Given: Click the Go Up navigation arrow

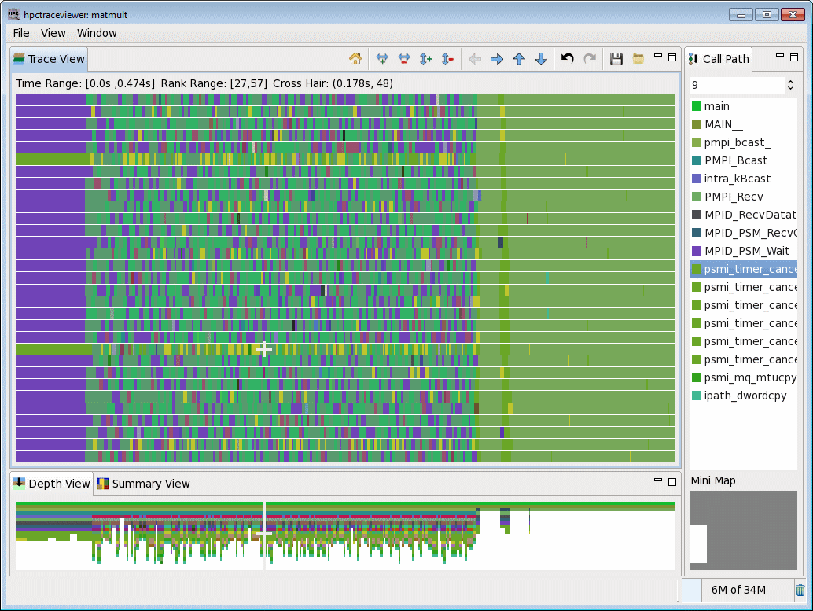Looking at the screenshot, I should tap(519, 59).
